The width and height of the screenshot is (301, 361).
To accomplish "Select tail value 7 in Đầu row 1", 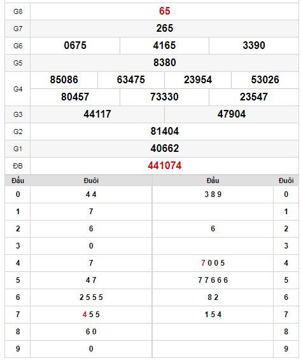I will pos(91,212).
